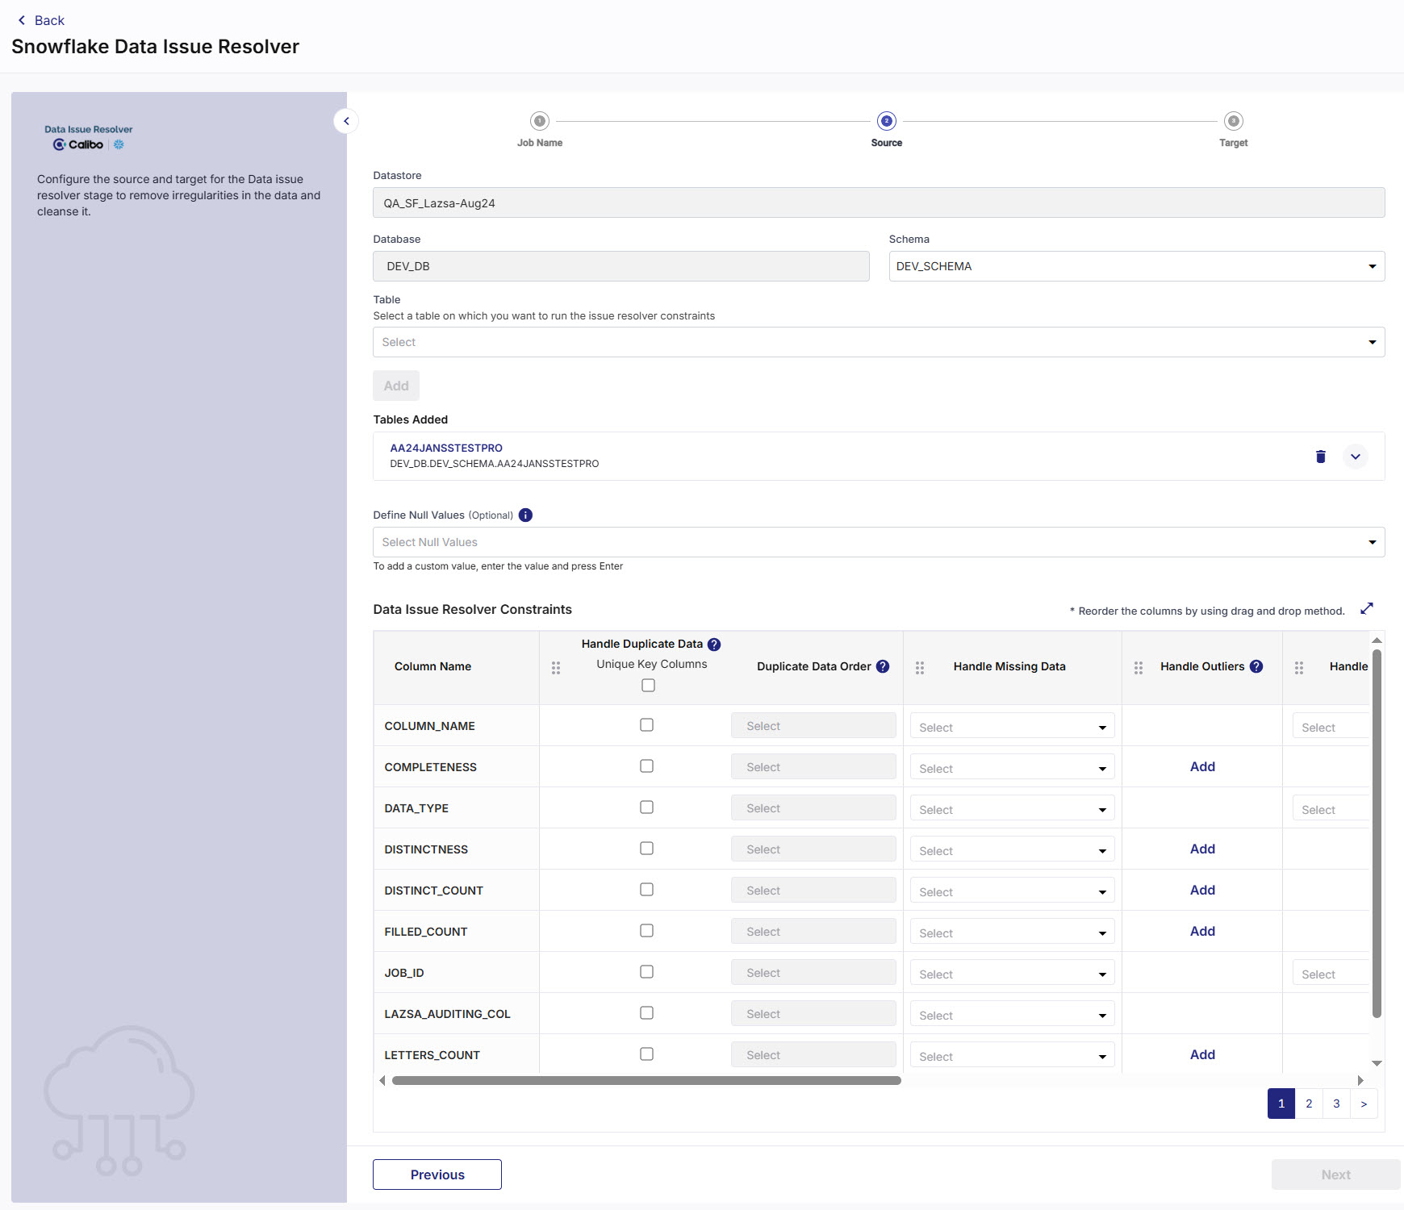Click Add under Handle Outliers for DISTINCTNESS
The image size is (1404, 1210).
coord(1201,849)
